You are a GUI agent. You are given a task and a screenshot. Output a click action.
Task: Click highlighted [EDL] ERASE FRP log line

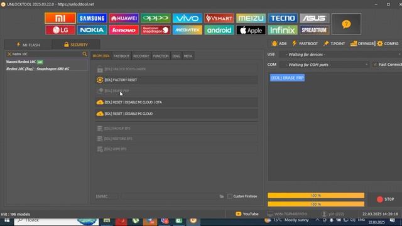click(x=288, y=78)
